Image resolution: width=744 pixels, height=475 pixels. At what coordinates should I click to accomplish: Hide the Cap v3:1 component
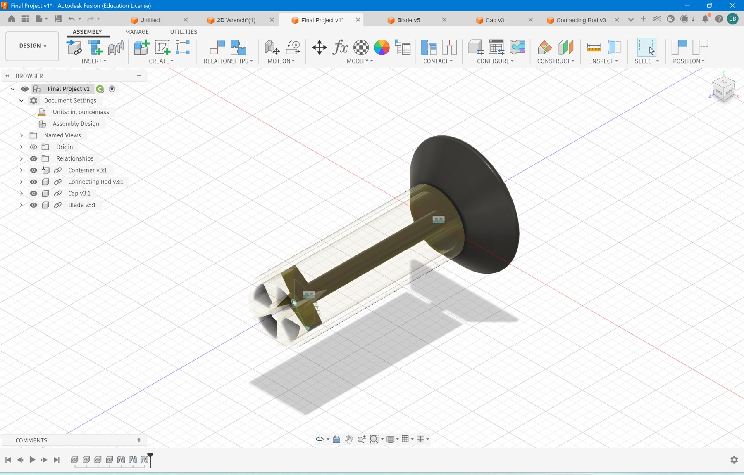pos(33,193)
